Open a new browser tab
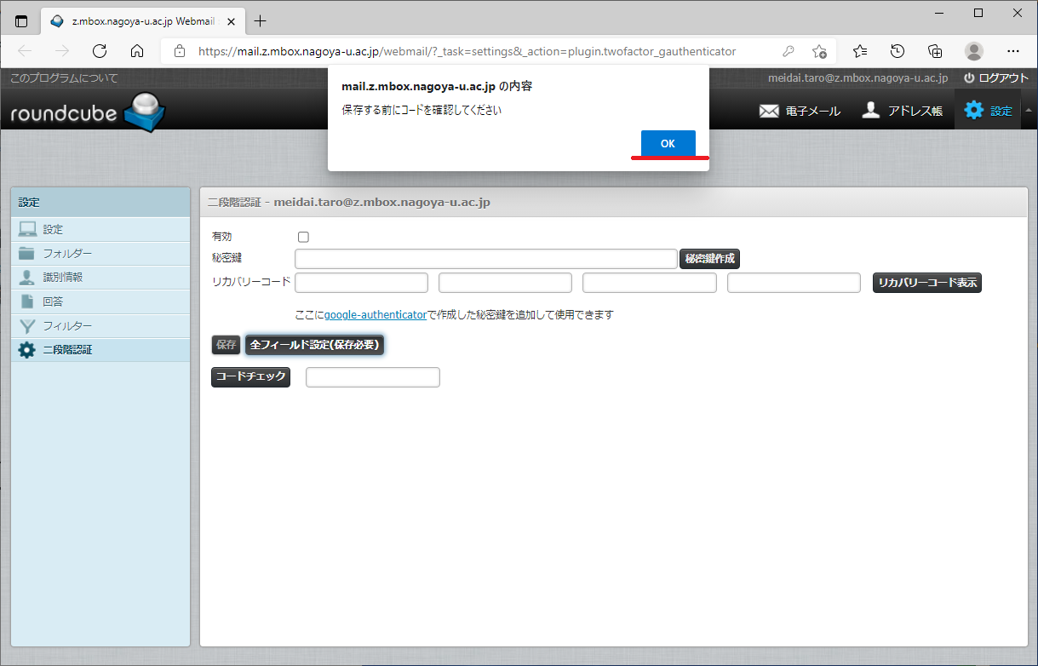 tap(261, 21)
